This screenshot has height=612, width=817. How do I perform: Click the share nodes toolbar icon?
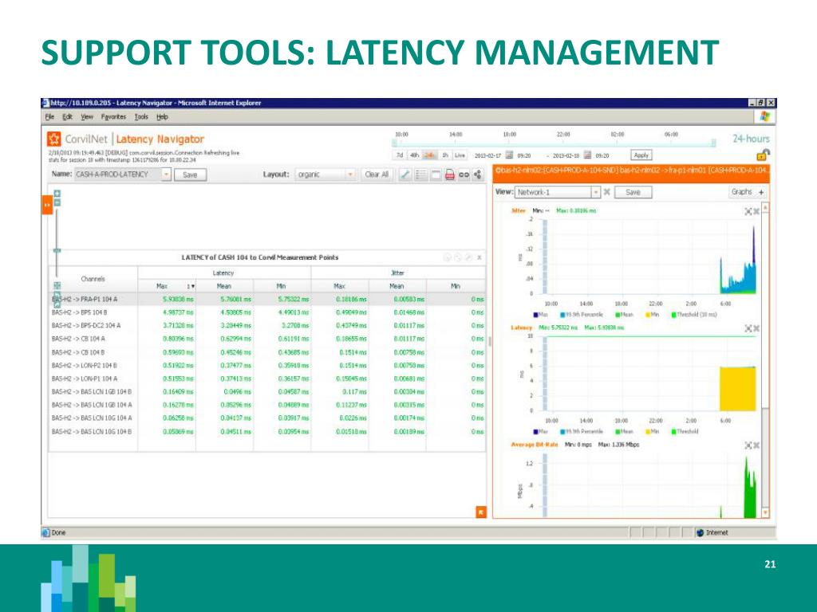pyautogui.click(x=478, y=175)
